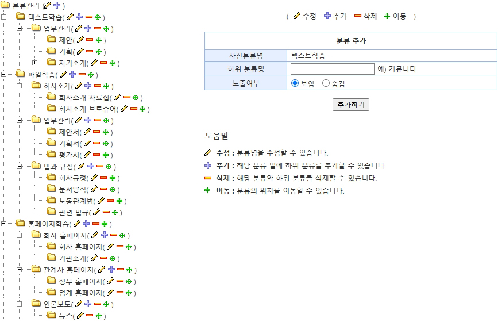Click the 자기소개 folder label
This screenshot has width=498, height=321.
pyautogui.click(x=72, y=63)
